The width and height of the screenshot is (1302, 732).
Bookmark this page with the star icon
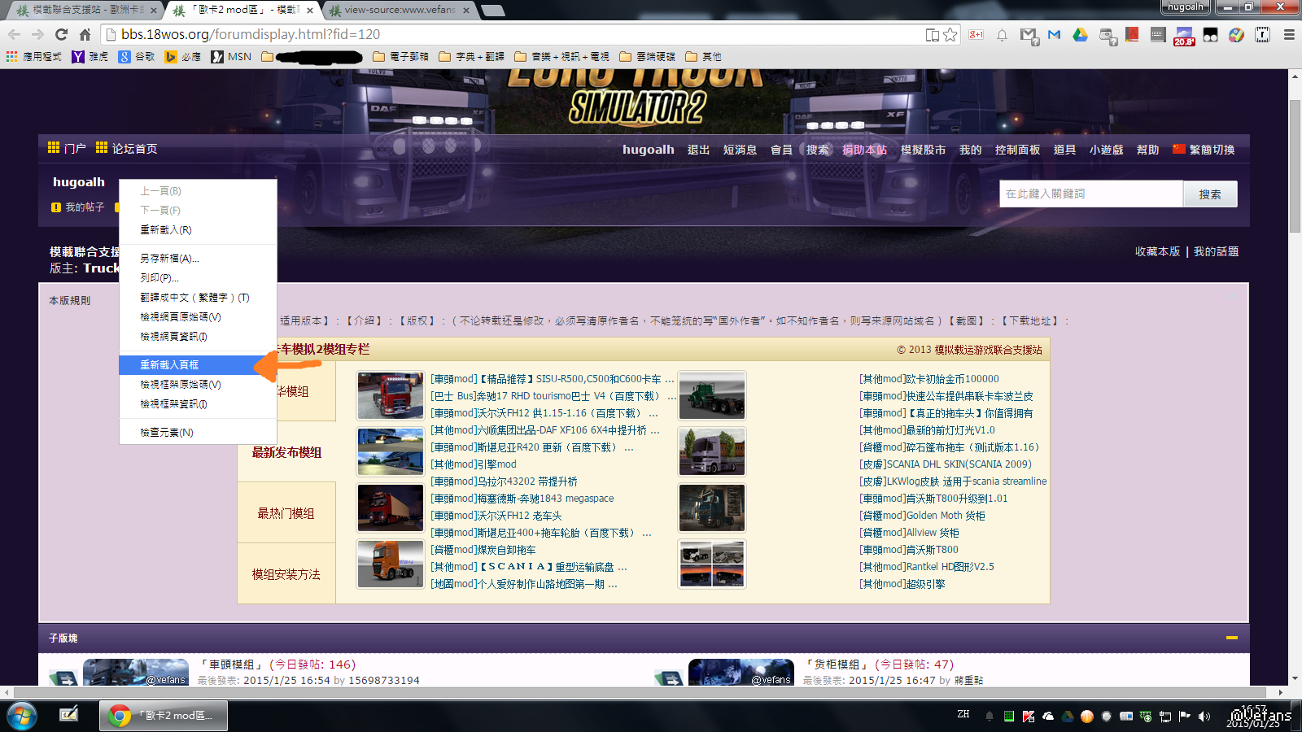[x=950, y=35]
